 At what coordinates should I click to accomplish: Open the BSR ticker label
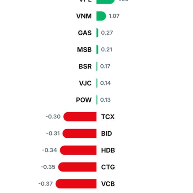coord(85,67)
